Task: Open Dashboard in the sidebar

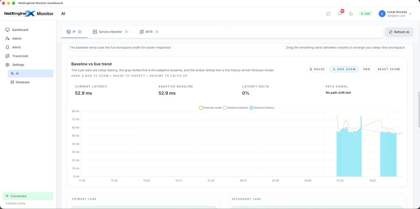Action: pos(28,30)
